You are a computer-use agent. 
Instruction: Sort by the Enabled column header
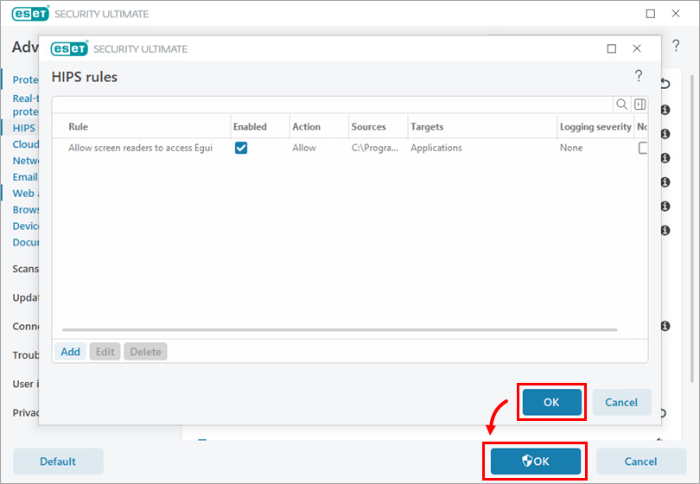(250, 127)
